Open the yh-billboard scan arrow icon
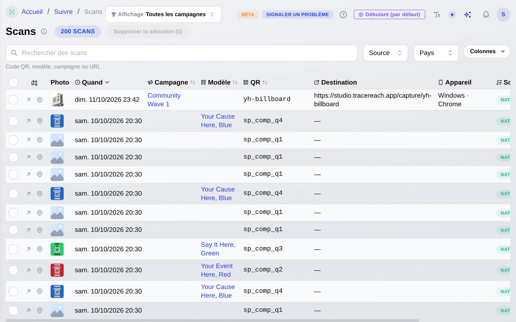Viewport: 516px width, 322px height. 28,100
